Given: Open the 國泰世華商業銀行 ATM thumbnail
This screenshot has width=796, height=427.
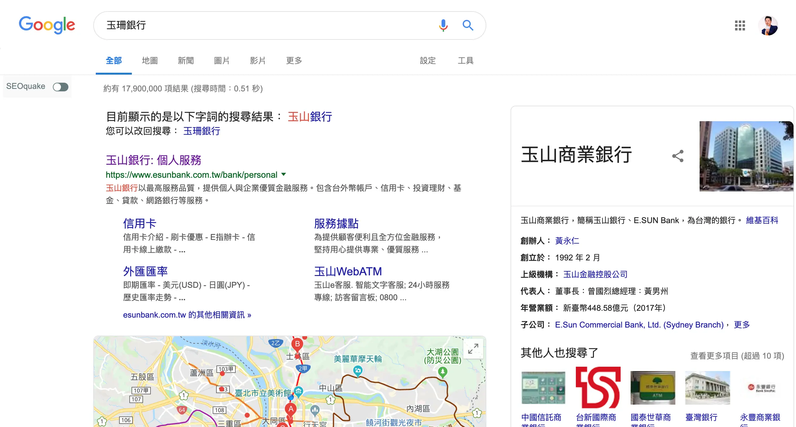Looking at the screenshot, I should pyautogui.click(x=653, y=388).
